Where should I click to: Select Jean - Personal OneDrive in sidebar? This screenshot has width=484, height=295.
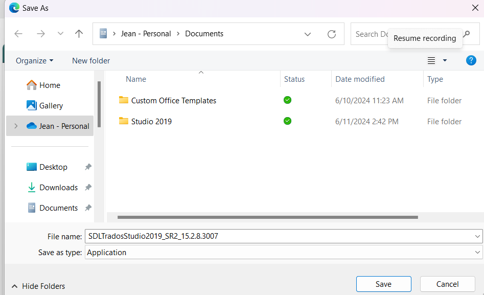(50, 126)
